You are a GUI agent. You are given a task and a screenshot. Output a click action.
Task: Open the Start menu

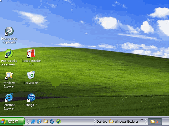(12, 122)
